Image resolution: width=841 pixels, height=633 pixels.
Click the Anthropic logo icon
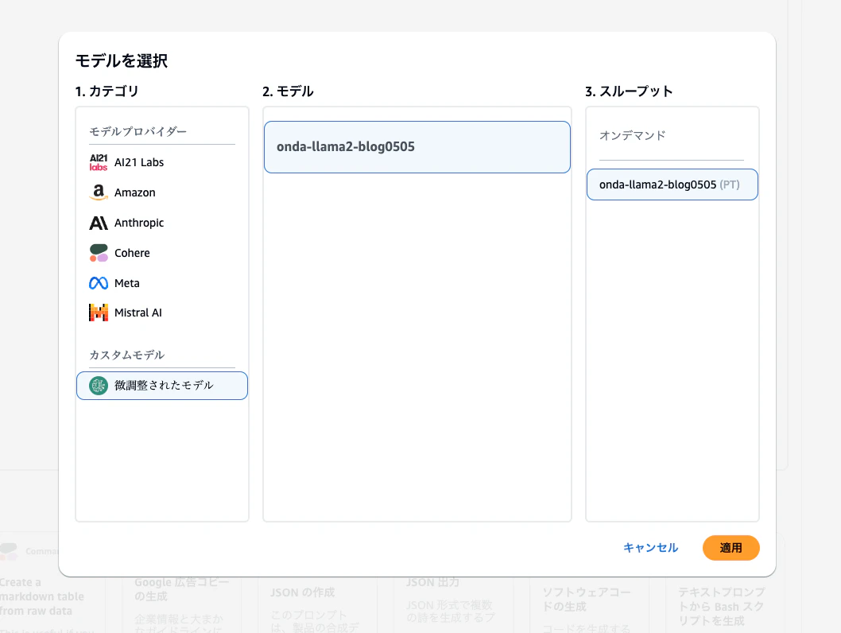[x=98, y=223]
